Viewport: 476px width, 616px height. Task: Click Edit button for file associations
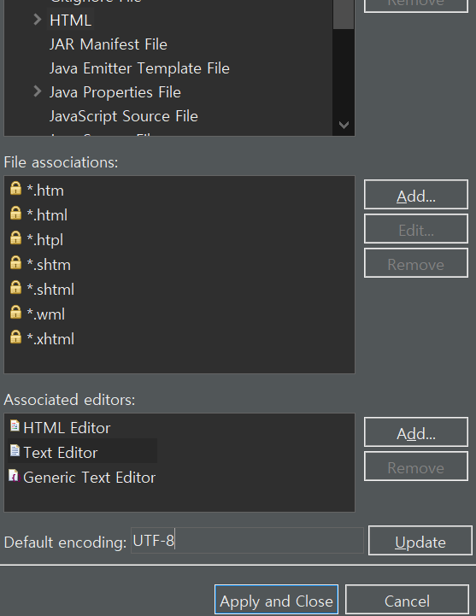coord(416,229)
